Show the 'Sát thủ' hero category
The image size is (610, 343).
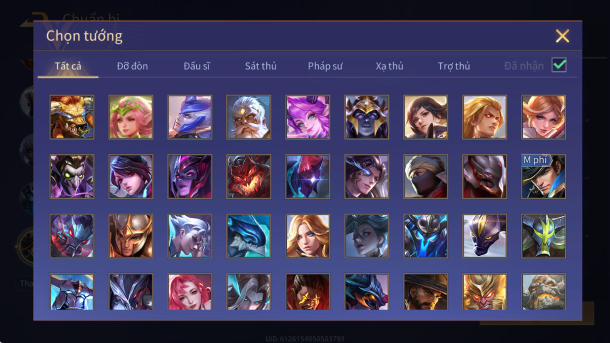[x=261, y=66]
